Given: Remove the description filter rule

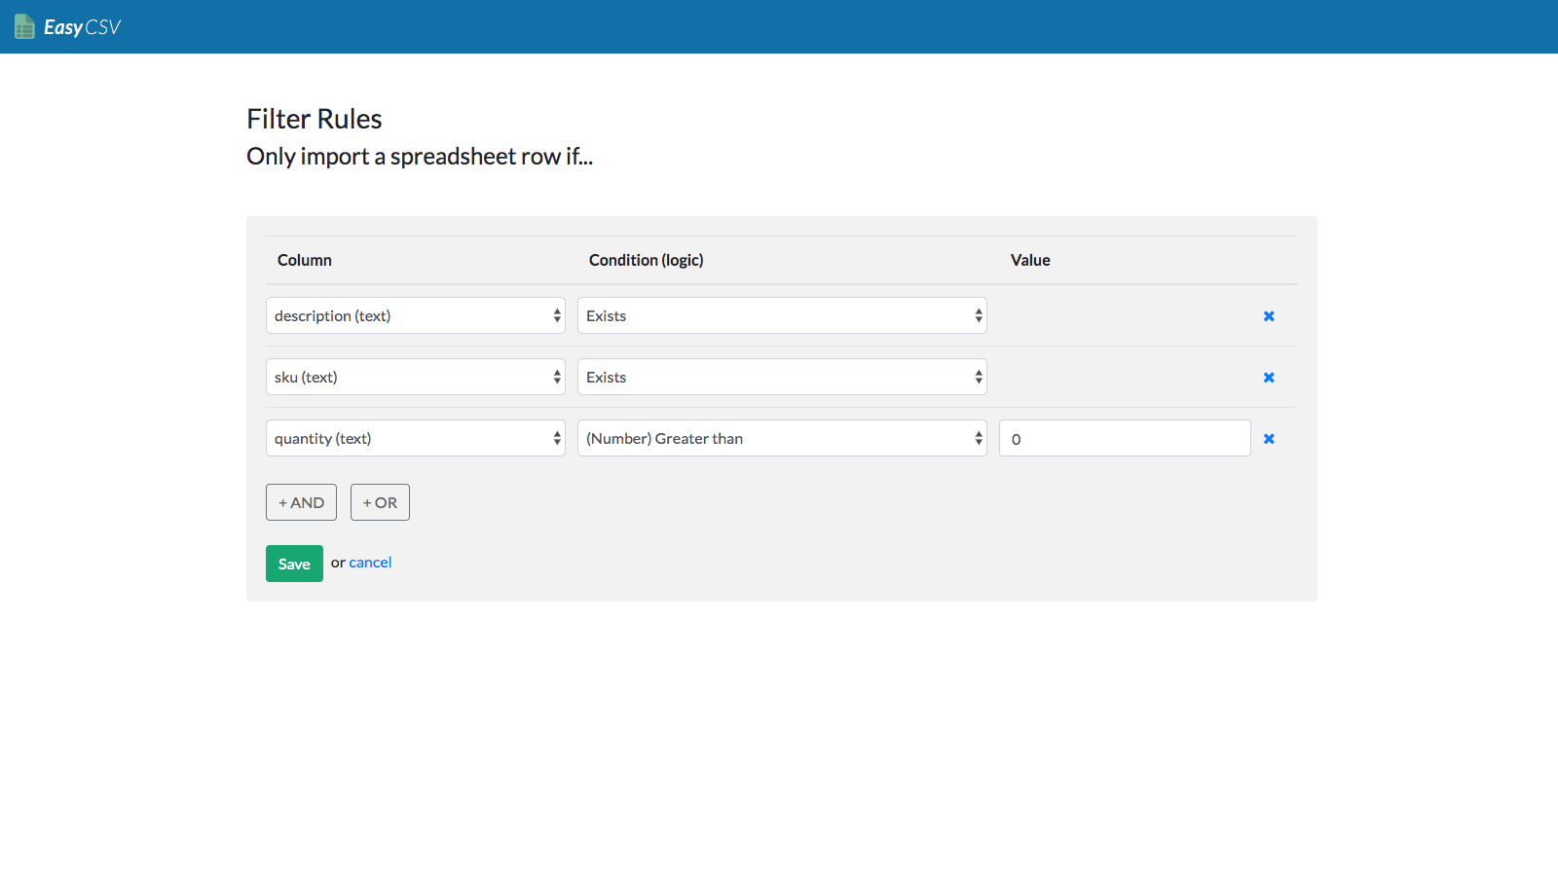Looking at the screenshot, I should (1269, 316).
